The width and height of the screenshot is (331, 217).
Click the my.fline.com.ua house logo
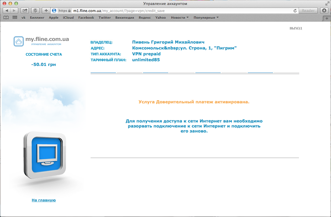click(x=19, y=41)
